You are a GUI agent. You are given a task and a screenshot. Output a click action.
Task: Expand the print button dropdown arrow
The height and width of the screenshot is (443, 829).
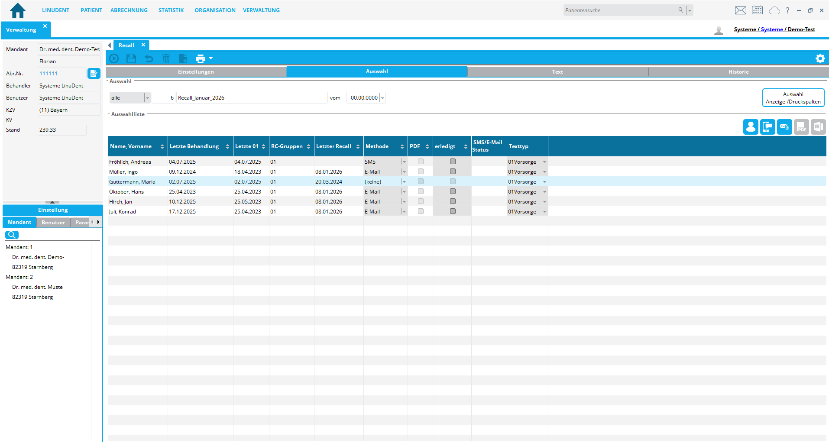pyautogui.click(x=211, y=58)
